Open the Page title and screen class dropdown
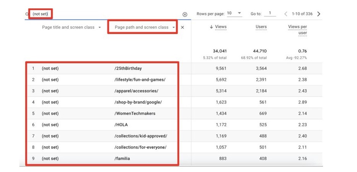This screenshot has width=357, height=172. click(71, 28)
